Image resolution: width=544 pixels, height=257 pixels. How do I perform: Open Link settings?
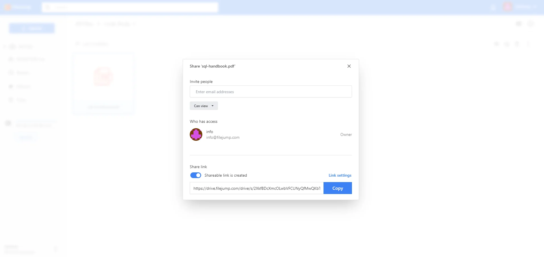click(340, 175)
